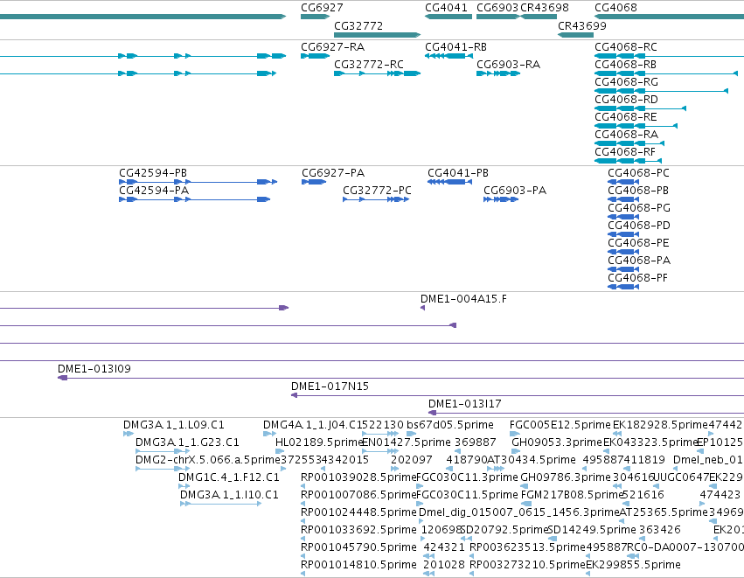
Task: Click EST RP003623513.5prime
Action: 528,547
